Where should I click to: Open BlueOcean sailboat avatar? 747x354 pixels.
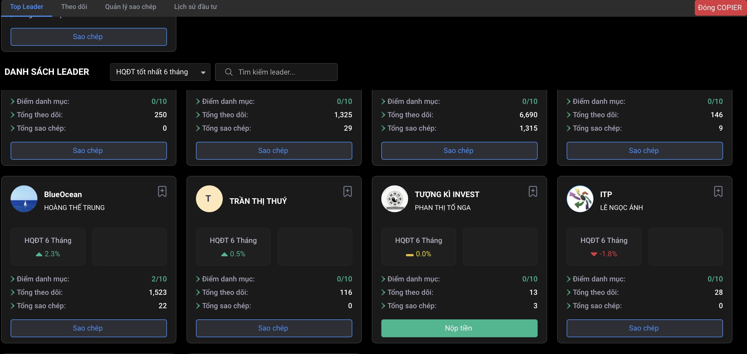pyautogui.click(x=24, y=199)
